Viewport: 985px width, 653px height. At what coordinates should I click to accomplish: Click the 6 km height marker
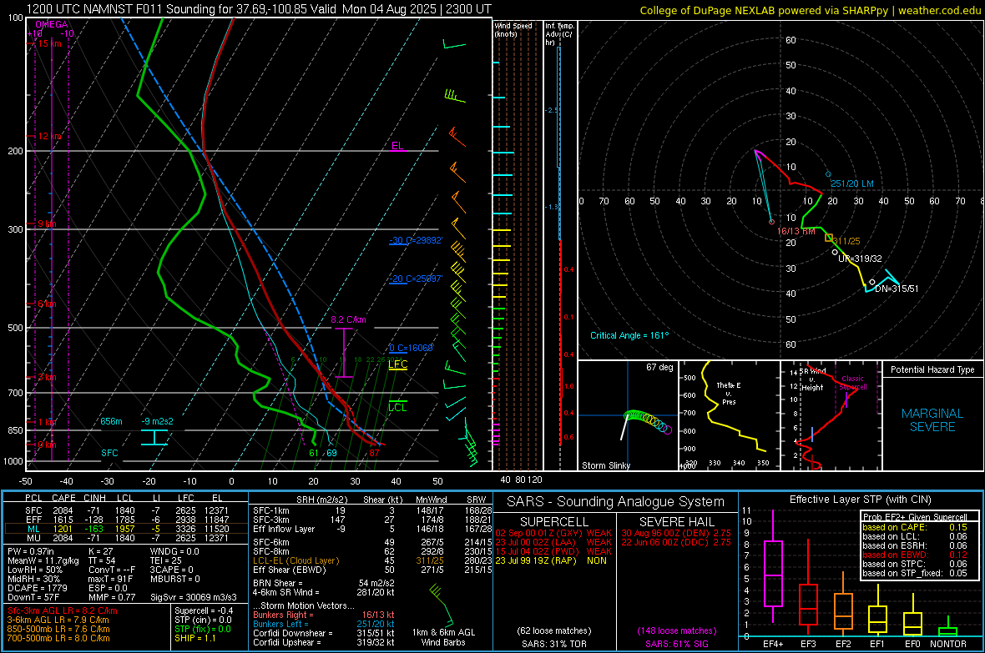tap(47, 304)
